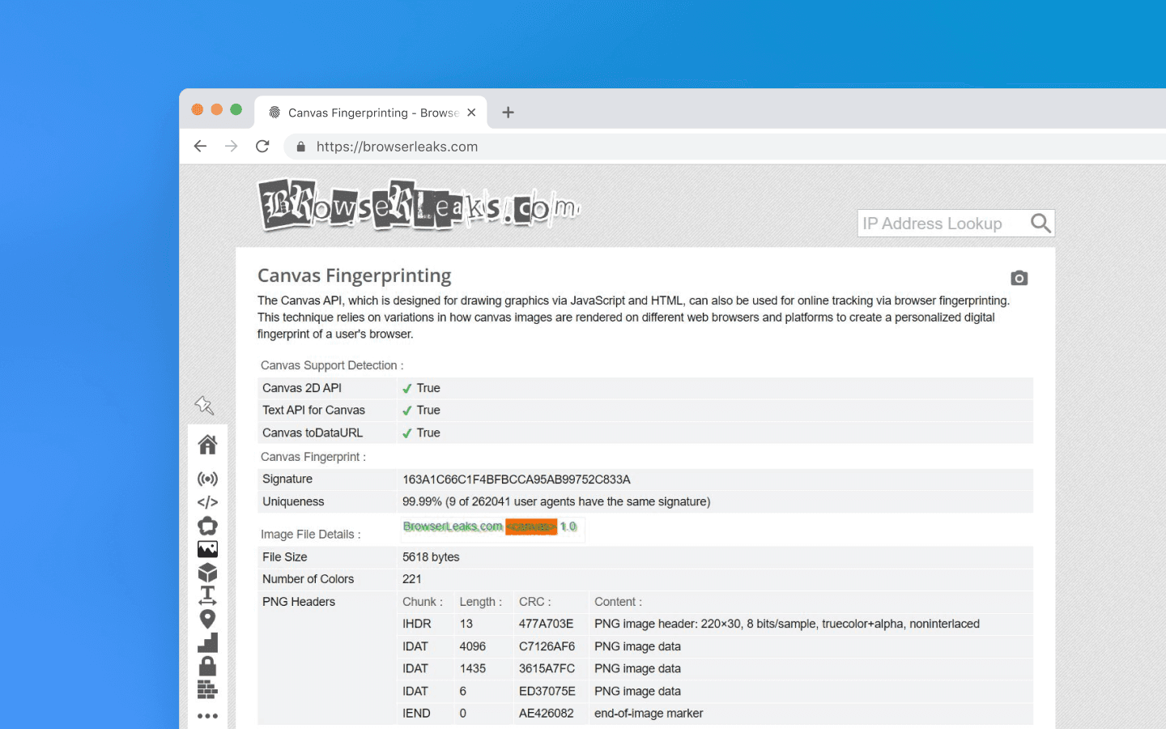The height and width of the screenshot is (729, 1166).
Task: Click the Number of Colors value 221
Action: (412, 579)
